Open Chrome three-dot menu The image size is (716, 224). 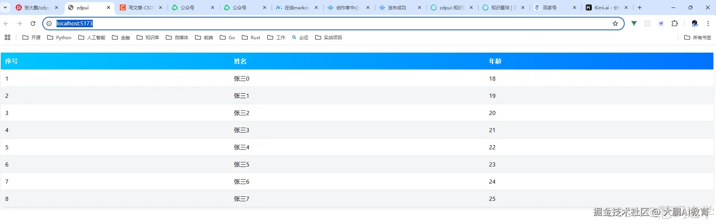[708, 24]
